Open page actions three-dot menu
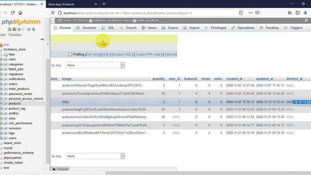Viewport: 311px width, 175px height. coord(251,13)
